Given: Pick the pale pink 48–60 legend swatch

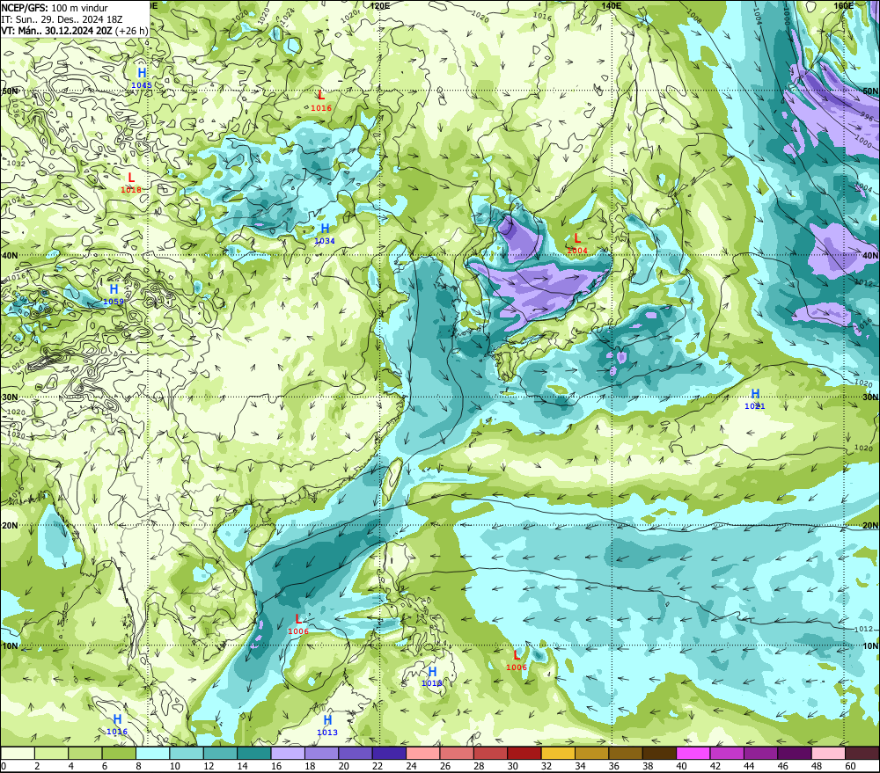Looking at the screenshot, I should pyautogui.click(x=828, y=753).
